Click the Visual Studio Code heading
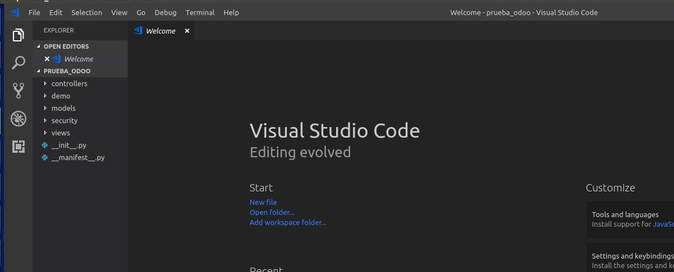 (334, 131)
